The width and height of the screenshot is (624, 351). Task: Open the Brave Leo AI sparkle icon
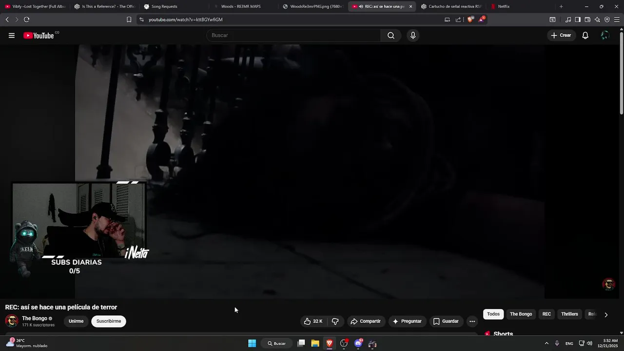click(x=597, y=19)
